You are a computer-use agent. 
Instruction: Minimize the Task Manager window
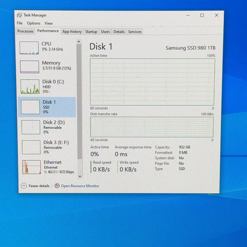click(x=188, y=15)
